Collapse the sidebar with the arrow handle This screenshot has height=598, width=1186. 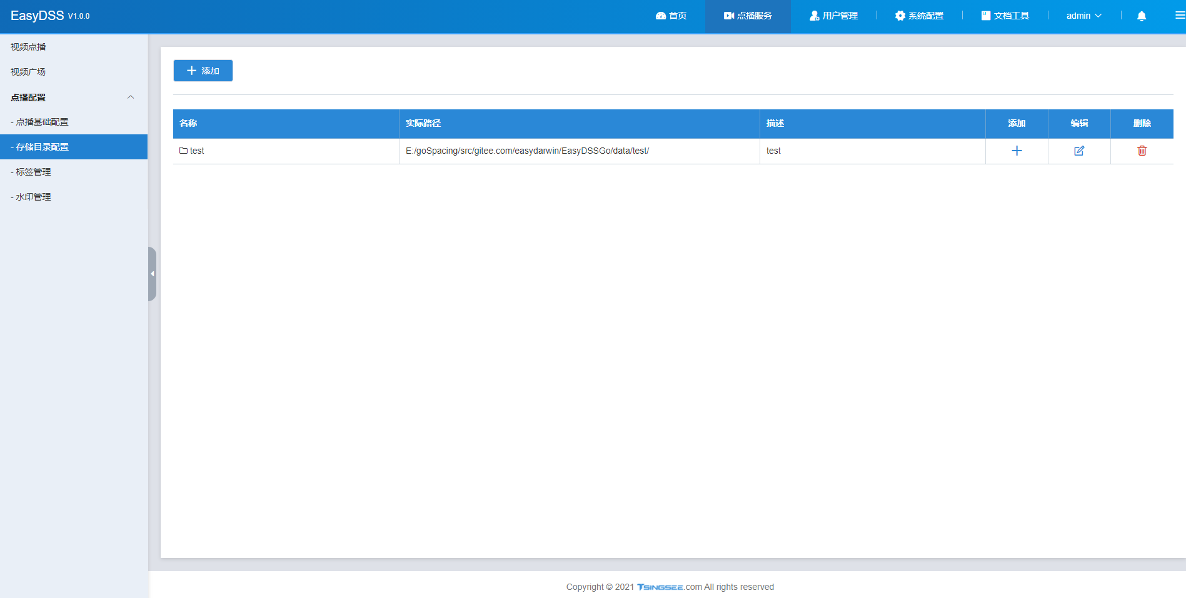coord(152,274)
